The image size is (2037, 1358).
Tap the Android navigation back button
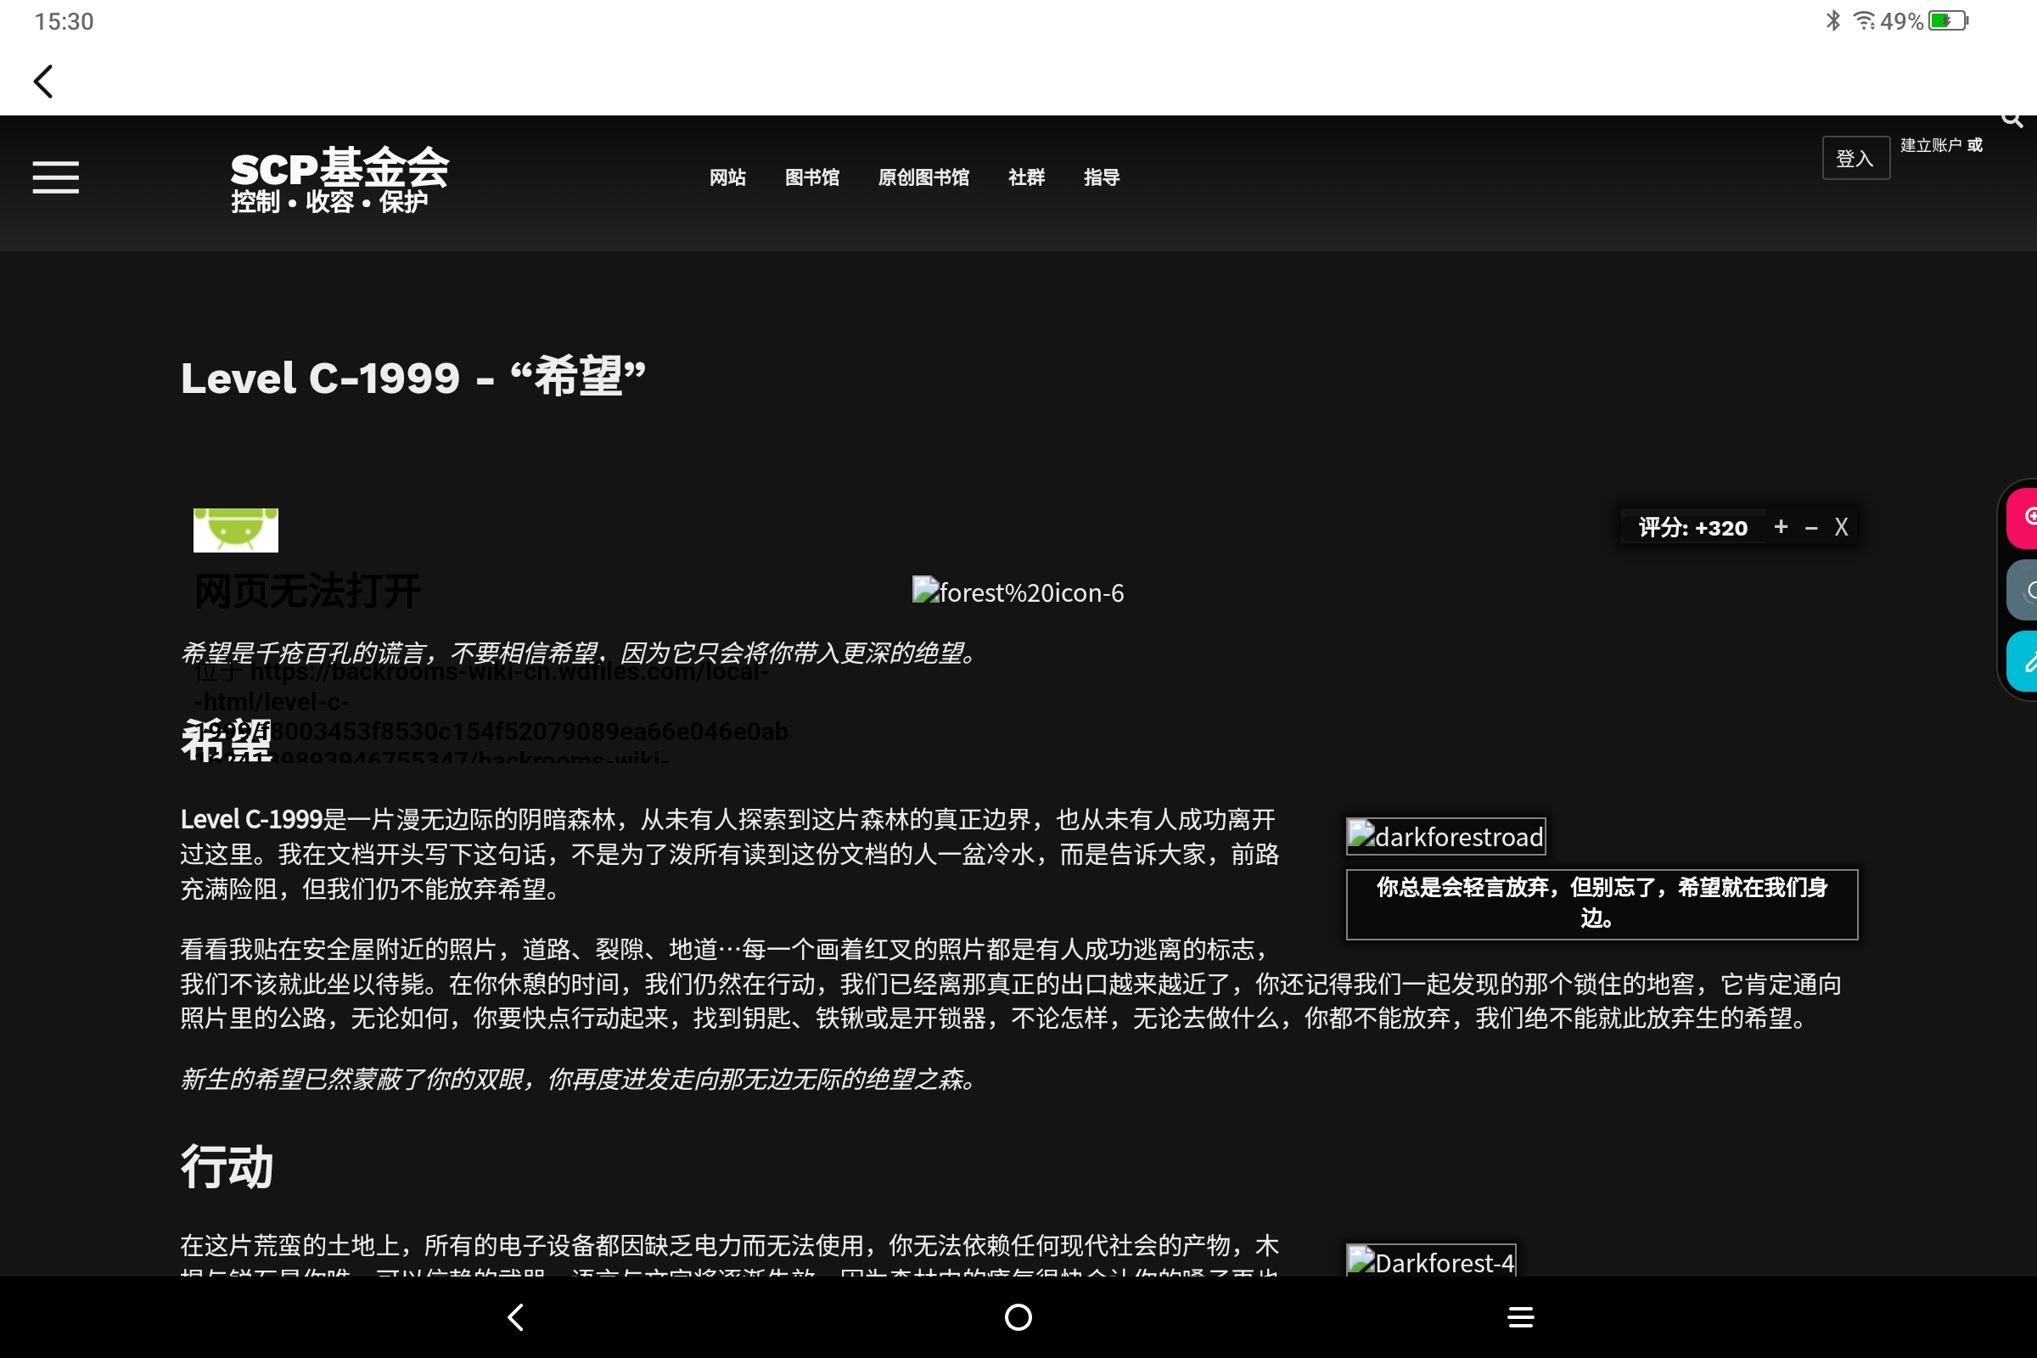point(516,1317)
